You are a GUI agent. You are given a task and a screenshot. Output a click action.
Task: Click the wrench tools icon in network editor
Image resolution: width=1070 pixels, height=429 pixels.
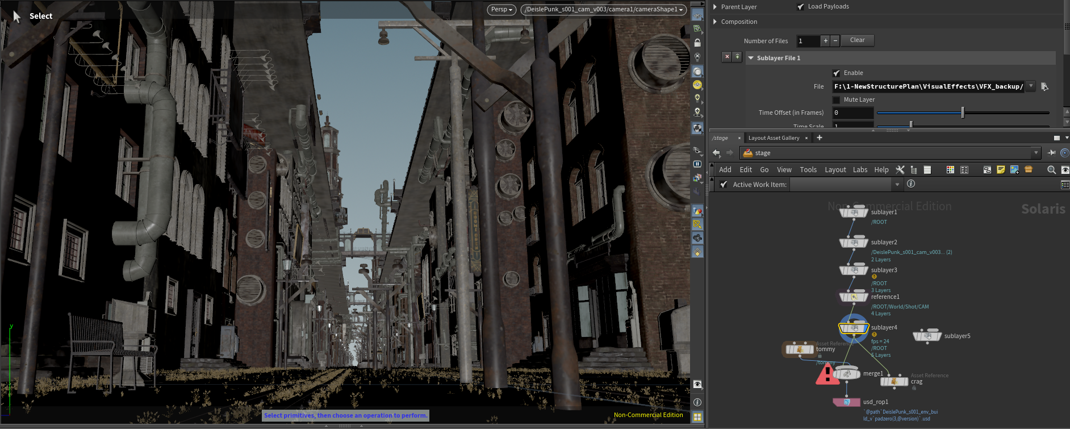pos(900,170)
